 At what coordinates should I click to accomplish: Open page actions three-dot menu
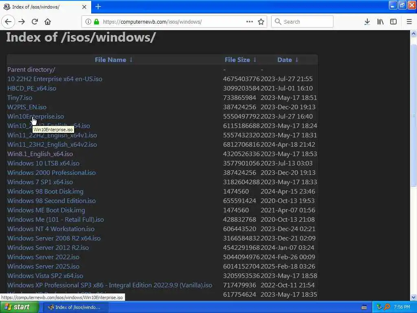pos(250,22)
